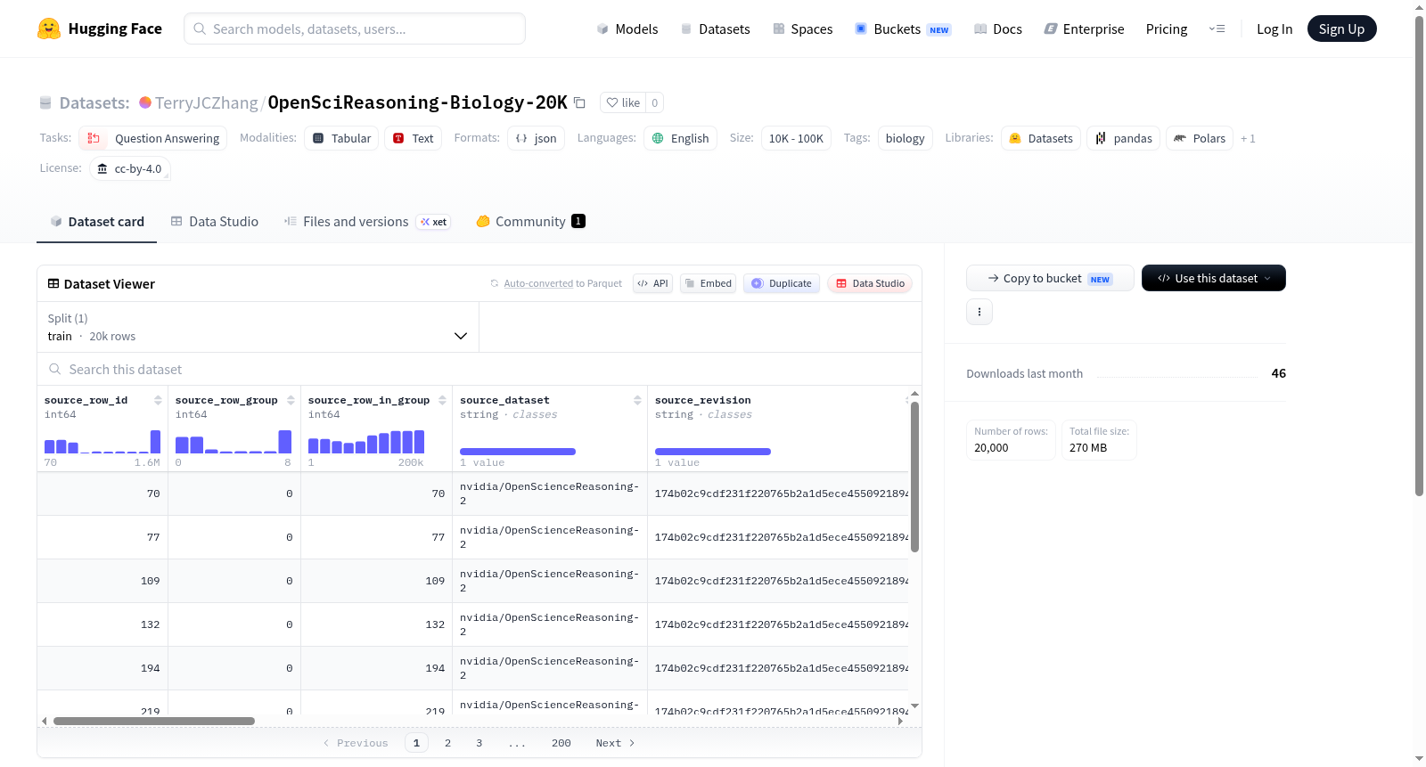
Task: Copy dataset name with the copy icon
Action: [579, 102]
